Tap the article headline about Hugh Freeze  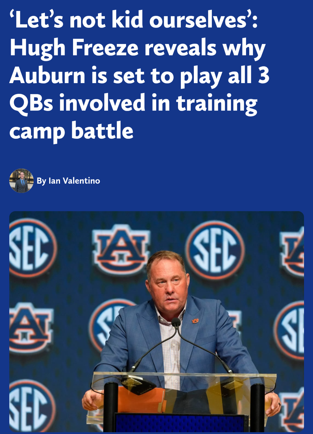(x=139, y=75)
